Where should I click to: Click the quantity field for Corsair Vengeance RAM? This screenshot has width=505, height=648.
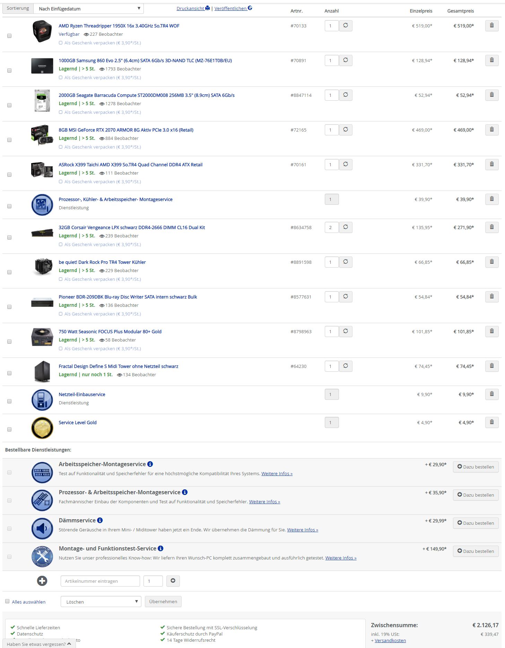point(332,227)
